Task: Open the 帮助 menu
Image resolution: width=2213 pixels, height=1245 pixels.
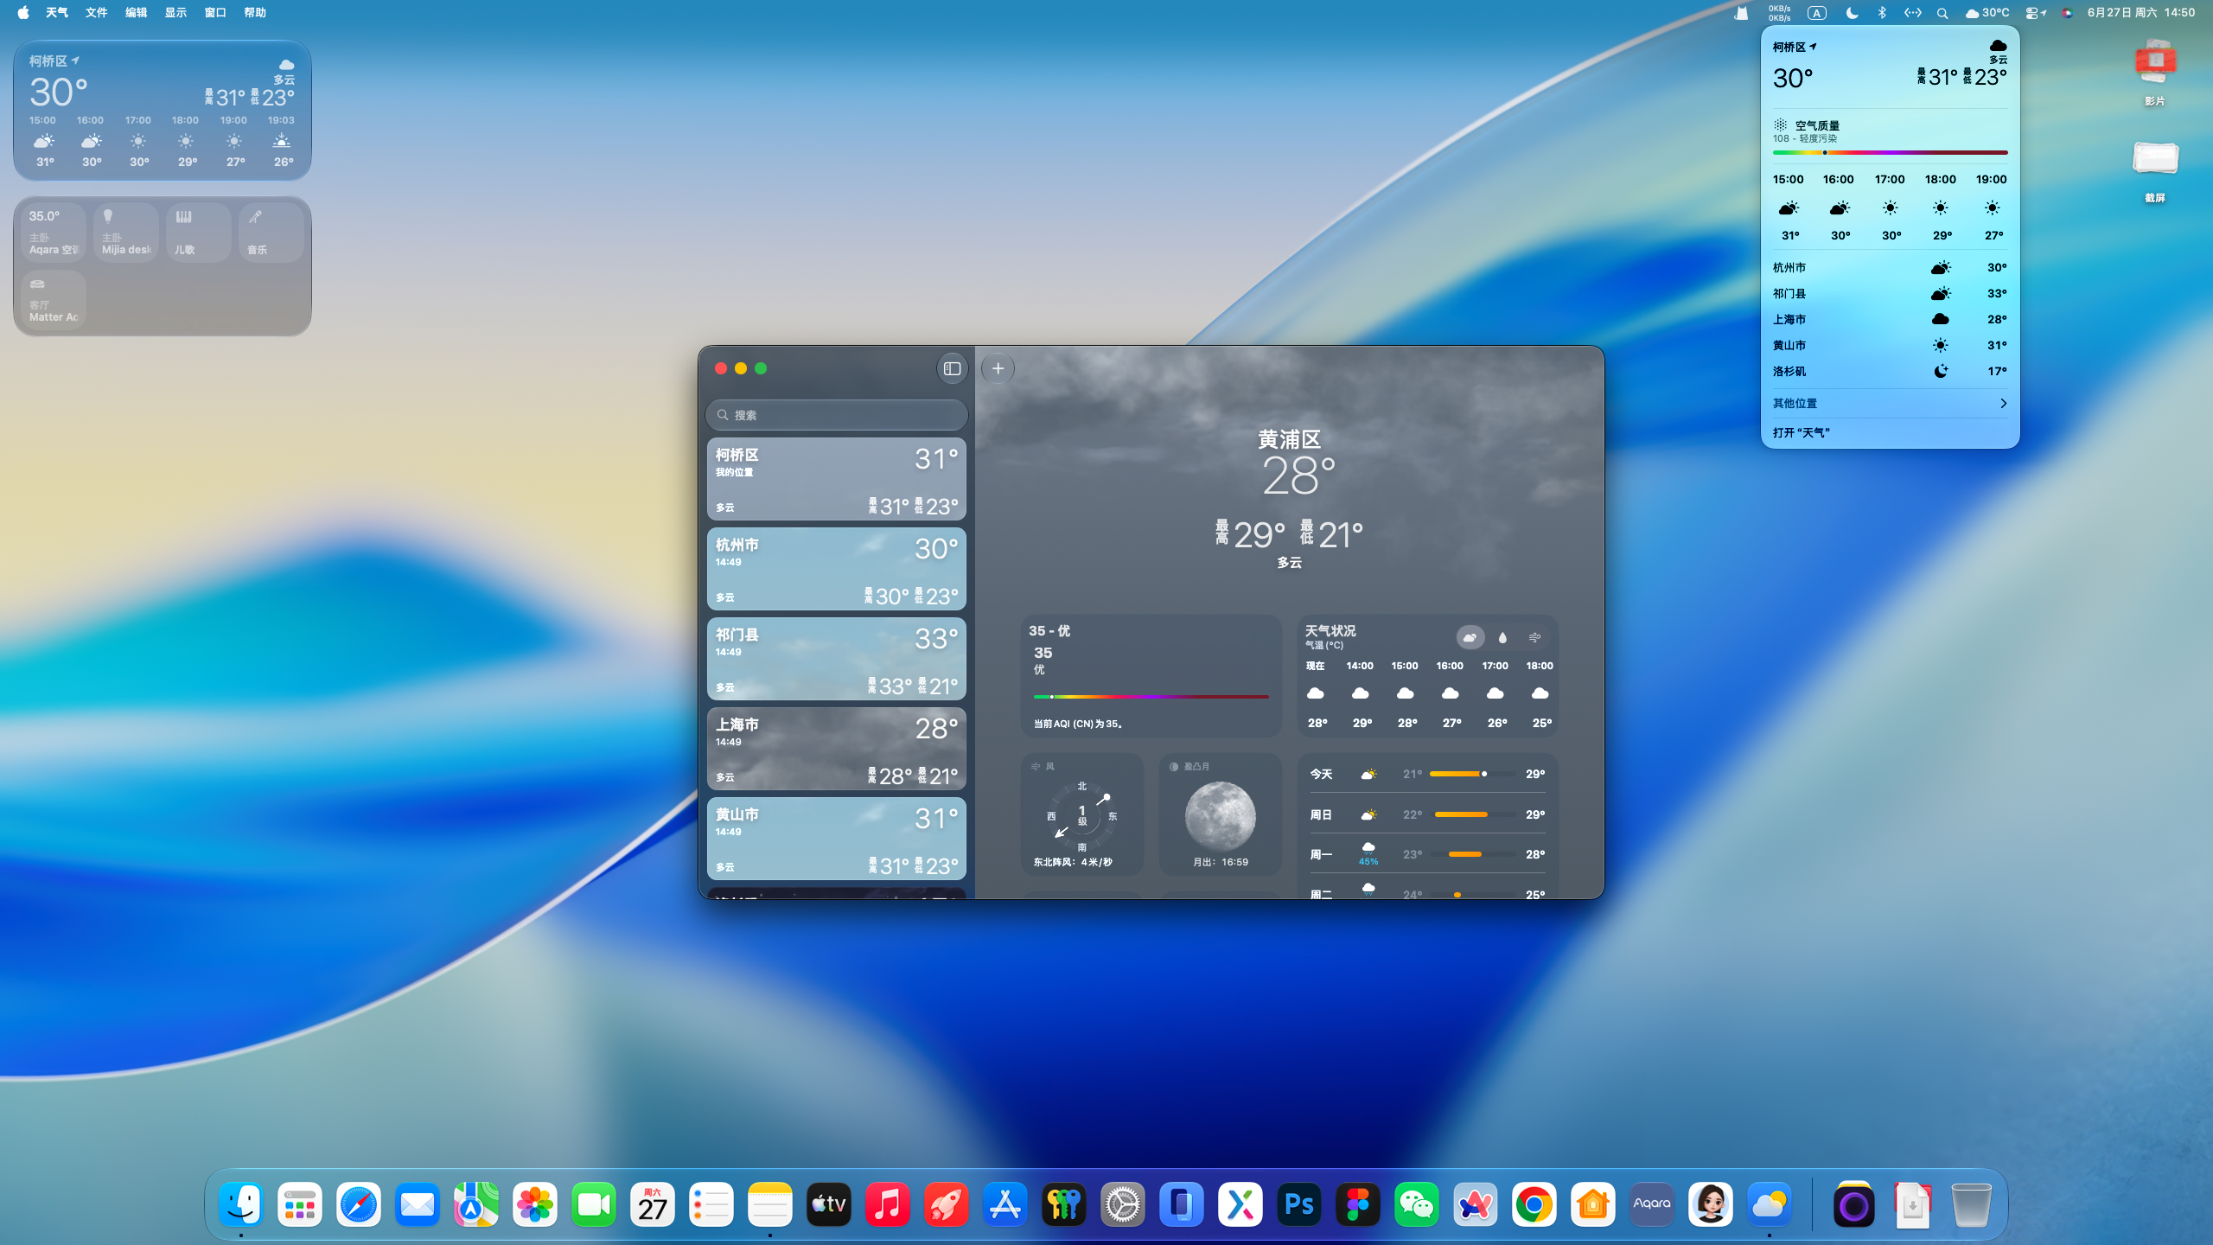Action: 255,13
